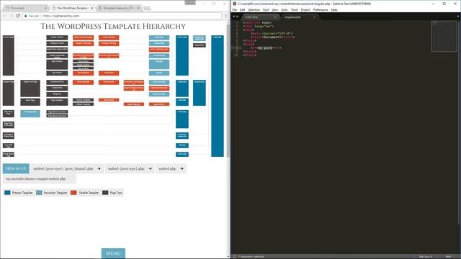This screenshot has width=461, height=259.
Task: Click the Static Page block
Action: [30, 102]
